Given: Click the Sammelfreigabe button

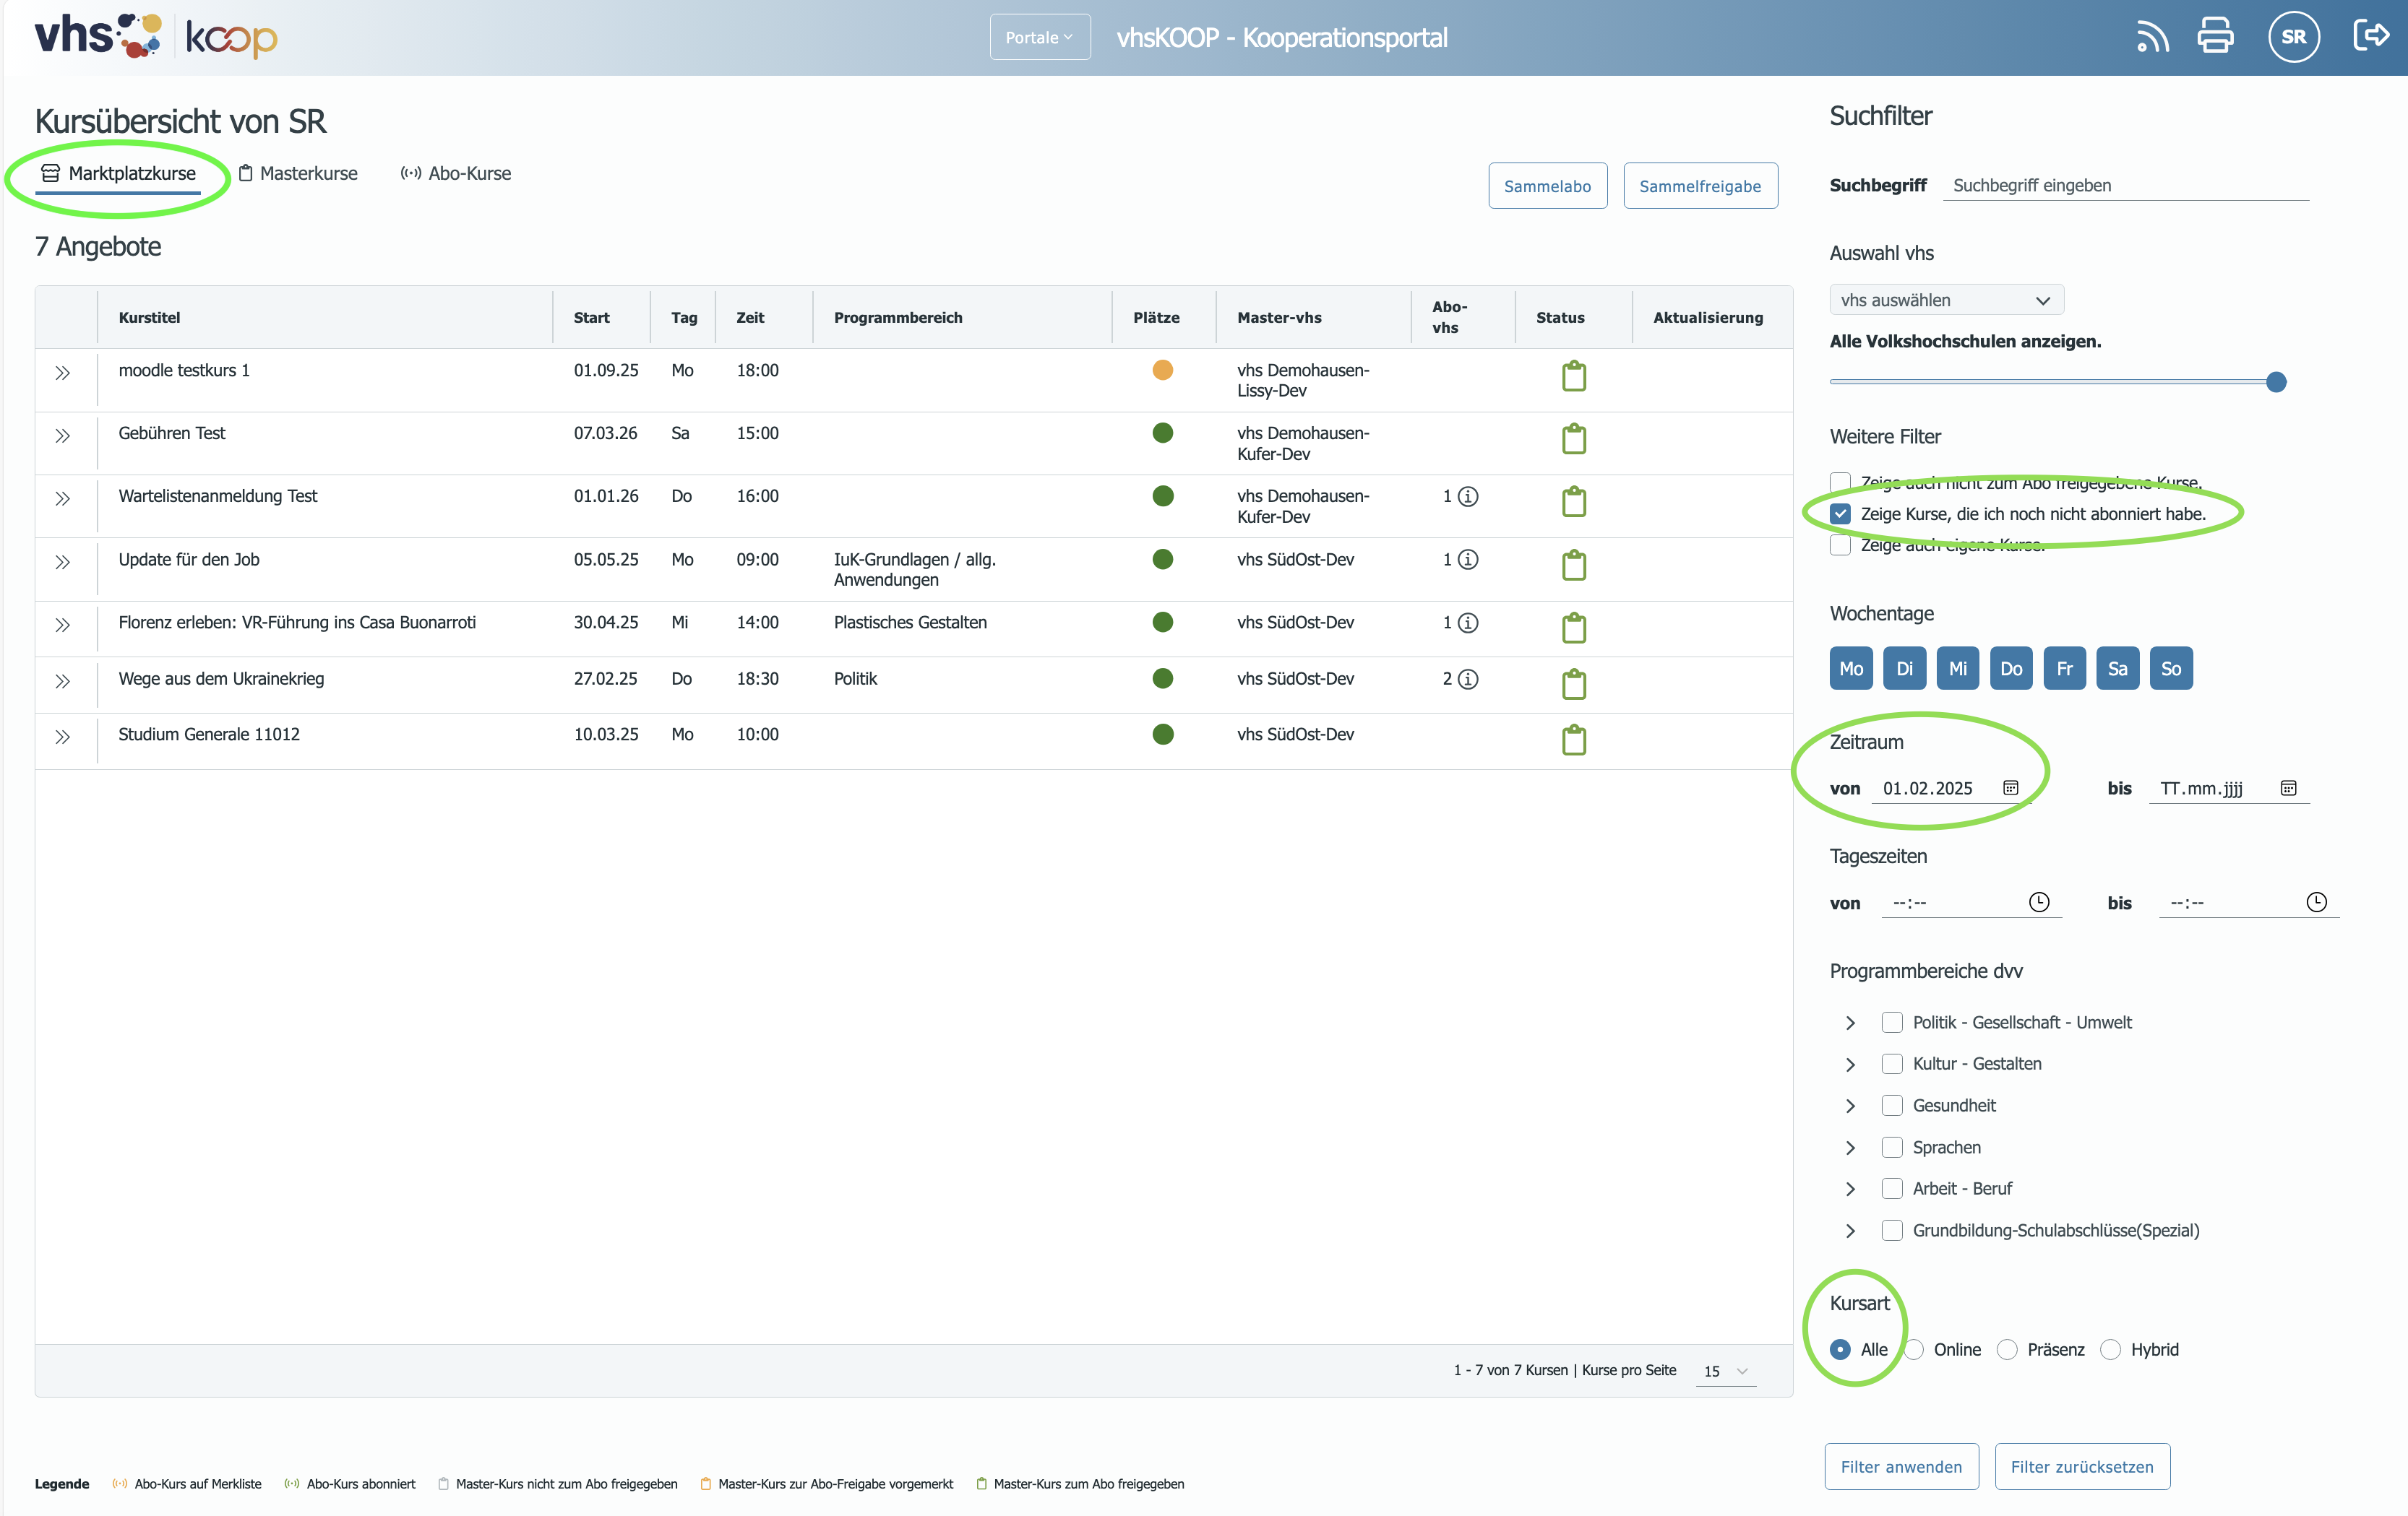Looking at the screenshot, I should [1700, 186].
